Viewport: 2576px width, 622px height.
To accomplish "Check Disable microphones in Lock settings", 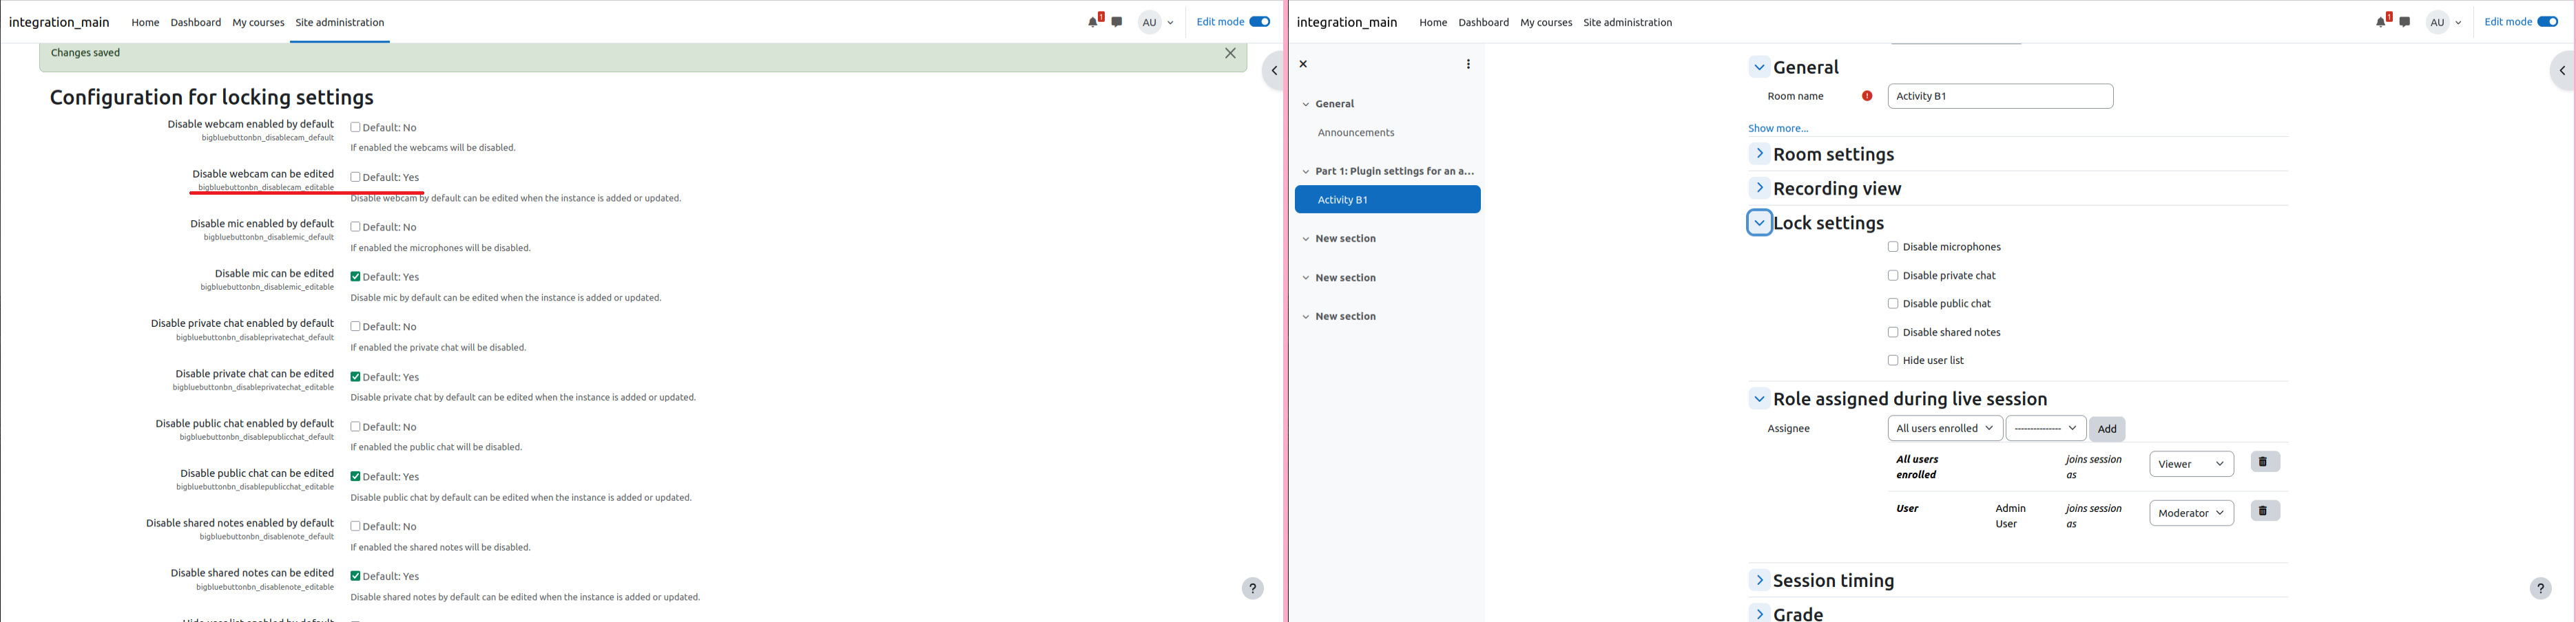I will coord(1893,246).
